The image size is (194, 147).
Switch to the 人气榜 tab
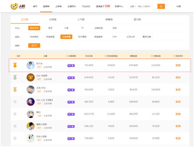tap(81, 19)
